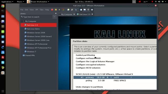Click the Full Screen view toolbar icon

click(x=85, y=10)
